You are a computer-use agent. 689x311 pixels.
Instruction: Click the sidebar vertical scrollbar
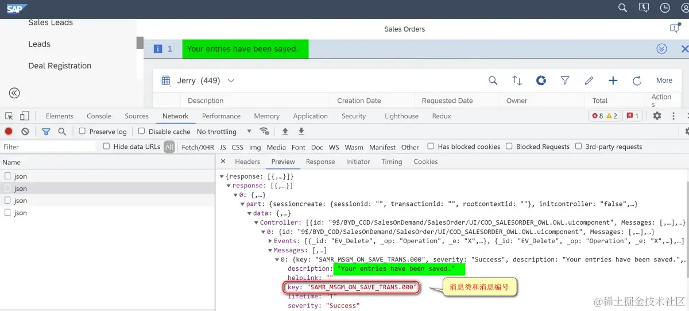click(x=140, y=43)
